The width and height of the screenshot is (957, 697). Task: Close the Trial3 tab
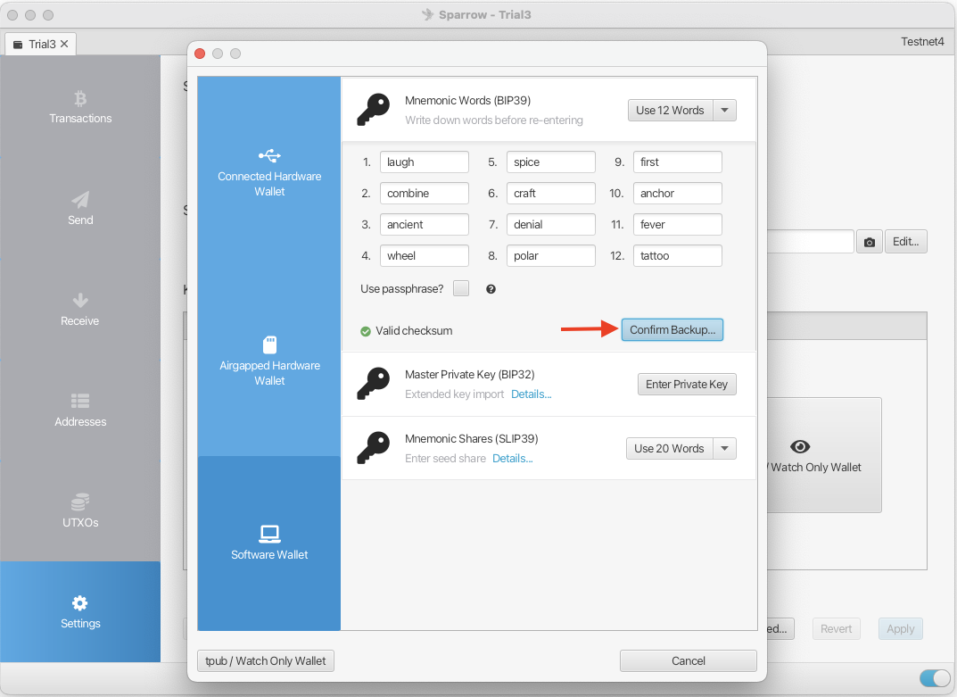[x=64, y=44]
